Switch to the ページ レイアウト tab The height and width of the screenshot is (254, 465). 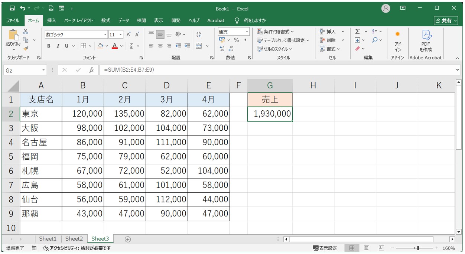pos(79,20)
